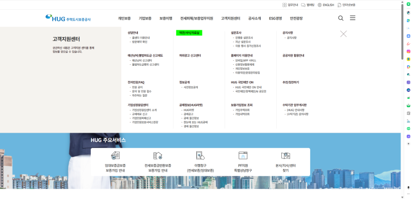
Task: Open the 보증이행 menu
Action: (x=166, y=19)
